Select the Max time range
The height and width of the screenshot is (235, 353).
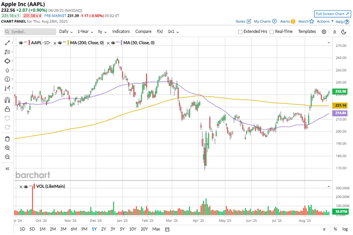click(156, 229)
